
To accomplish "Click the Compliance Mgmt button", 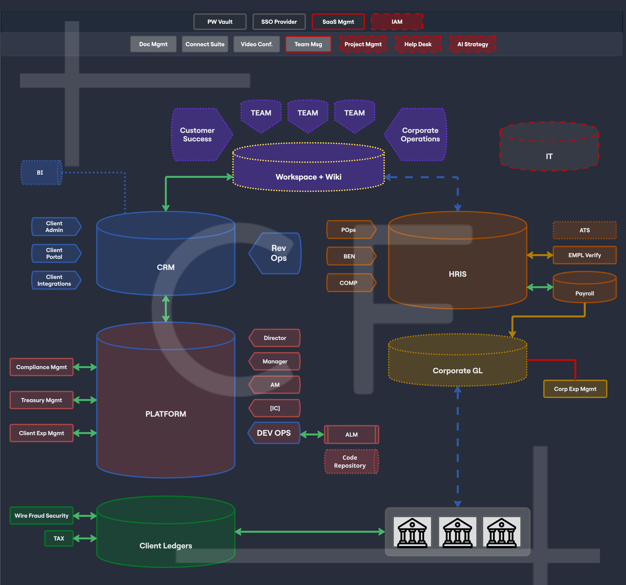I will [41, 367].
